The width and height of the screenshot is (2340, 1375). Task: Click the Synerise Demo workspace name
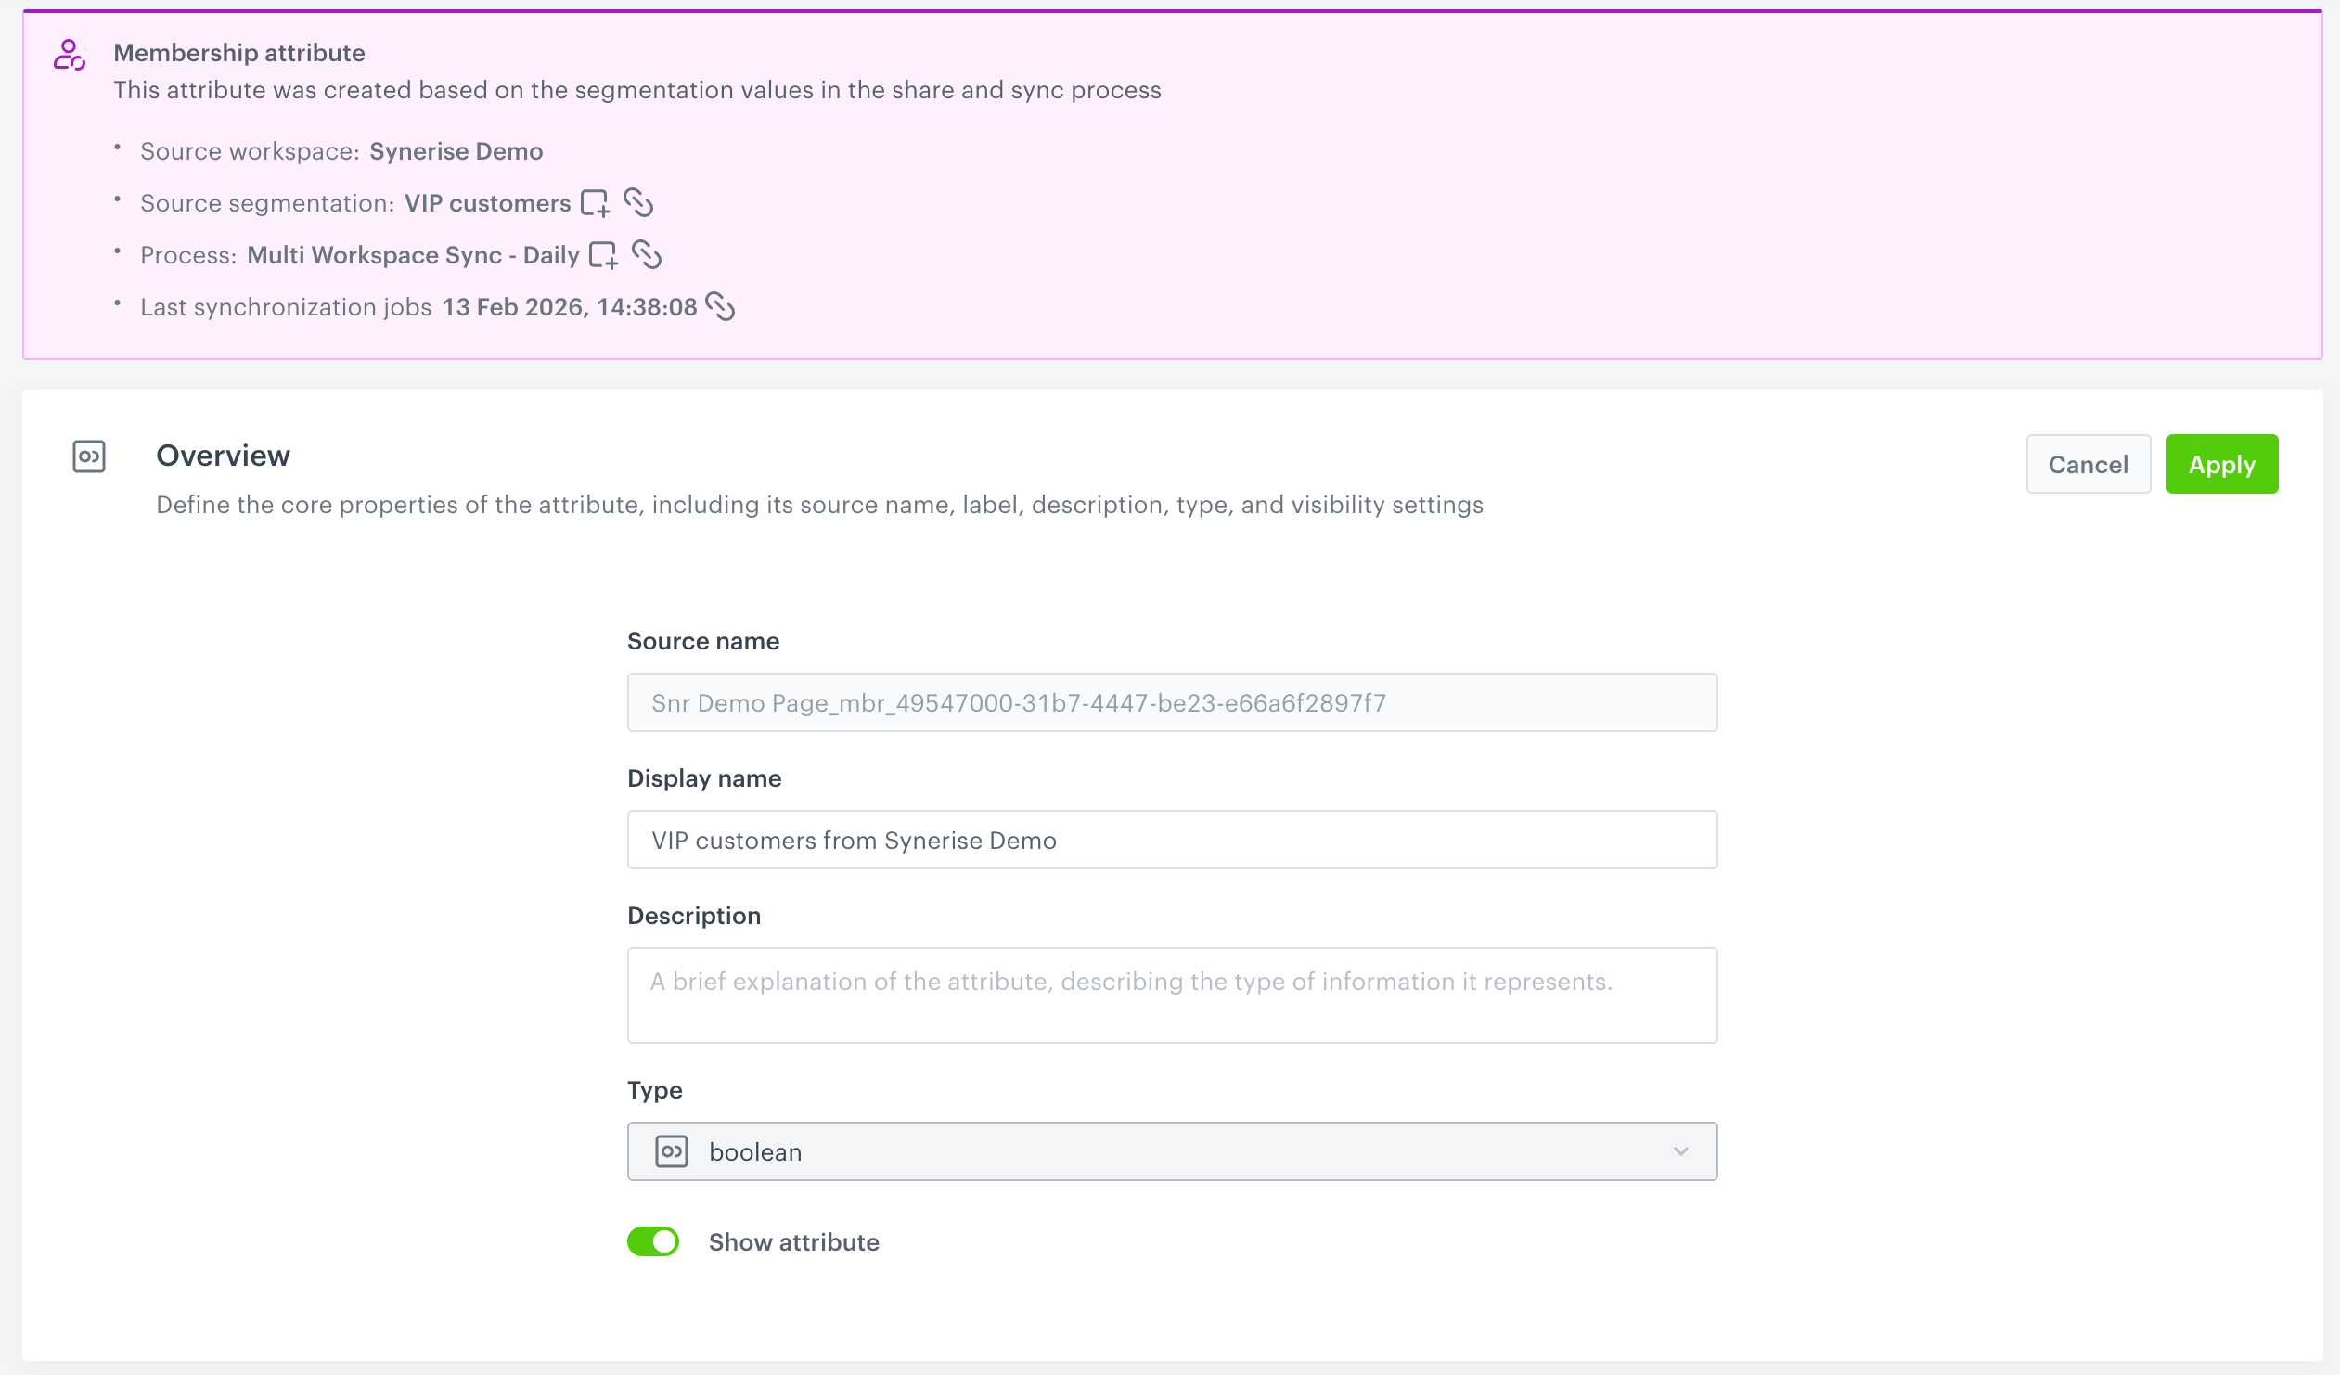456,150
